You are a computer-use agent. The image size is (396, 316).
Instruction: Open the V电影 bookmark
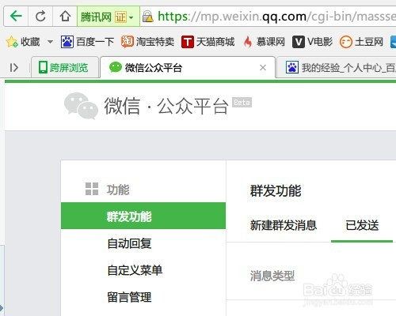tap(312, 42)
